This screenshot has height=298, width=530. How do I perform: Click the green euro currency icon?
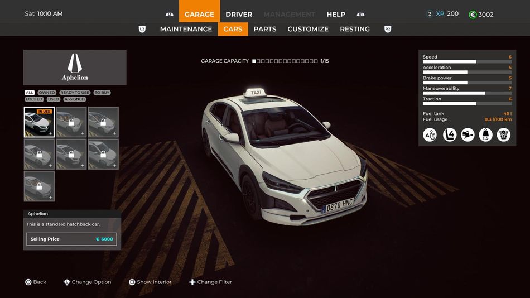click(x=473, y=15)
